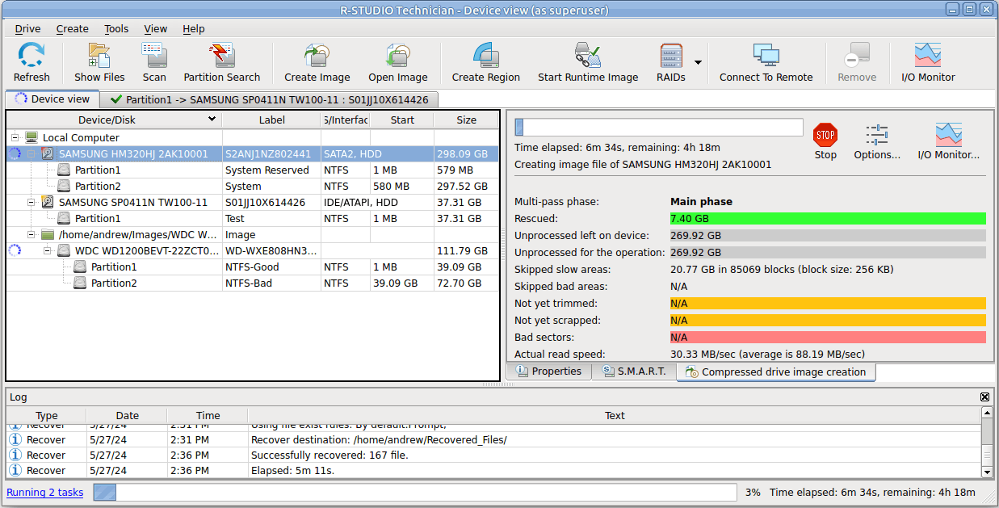The width and height of the screenshot is (999, 508).
Task: Sort log by the Text column header
Action: (615, 415)
